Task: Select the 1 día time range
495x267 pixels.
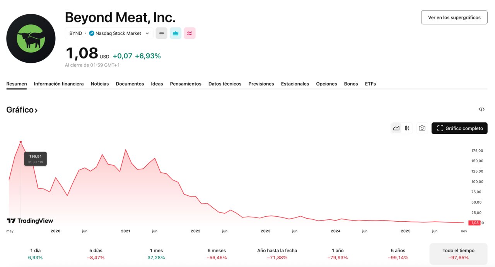Action: point(35,254)
